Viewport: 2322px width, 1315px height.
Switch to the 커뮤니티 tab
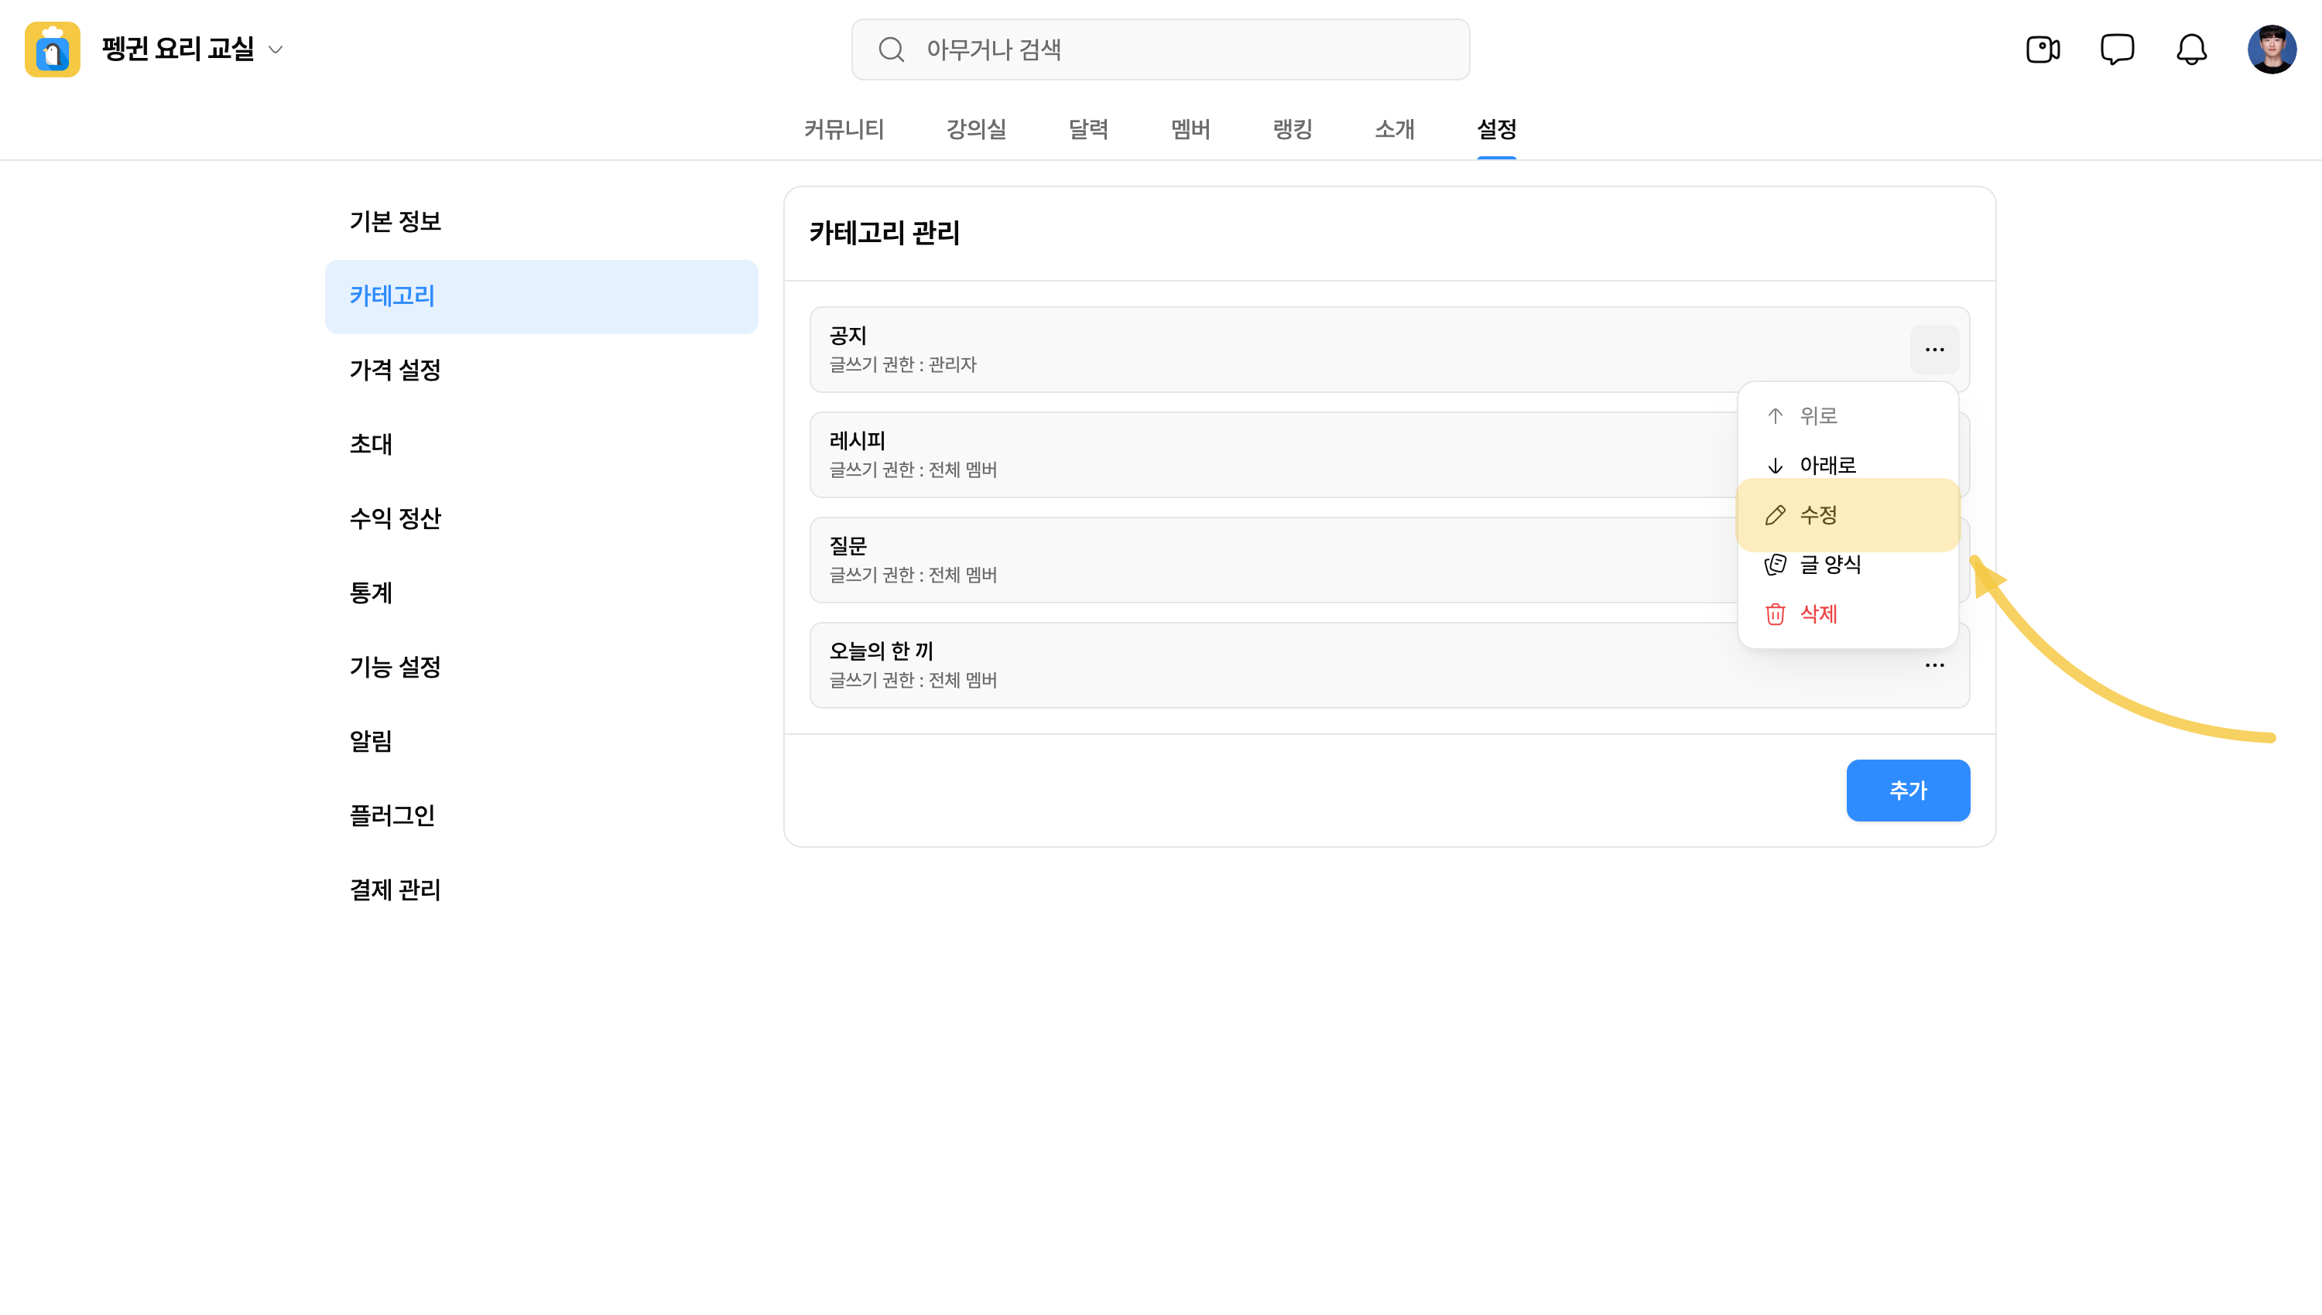click(x=844, y=129)
